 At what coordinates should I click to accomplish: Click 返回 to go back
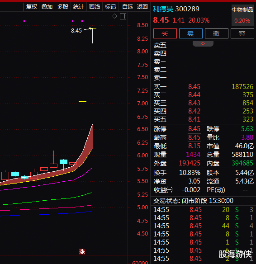pos(142,7)
